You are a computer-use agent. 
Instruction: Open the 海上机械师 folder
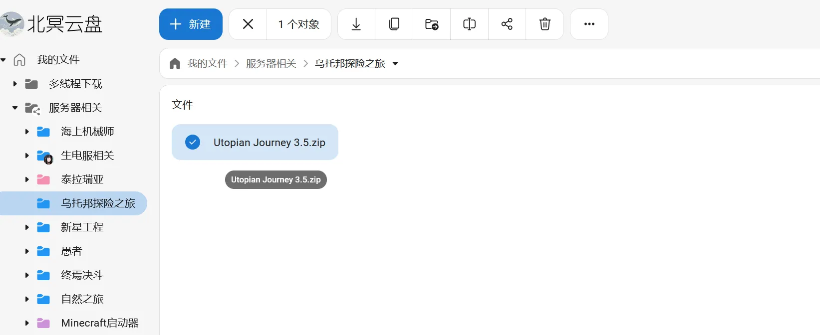[x=87, y=132]
